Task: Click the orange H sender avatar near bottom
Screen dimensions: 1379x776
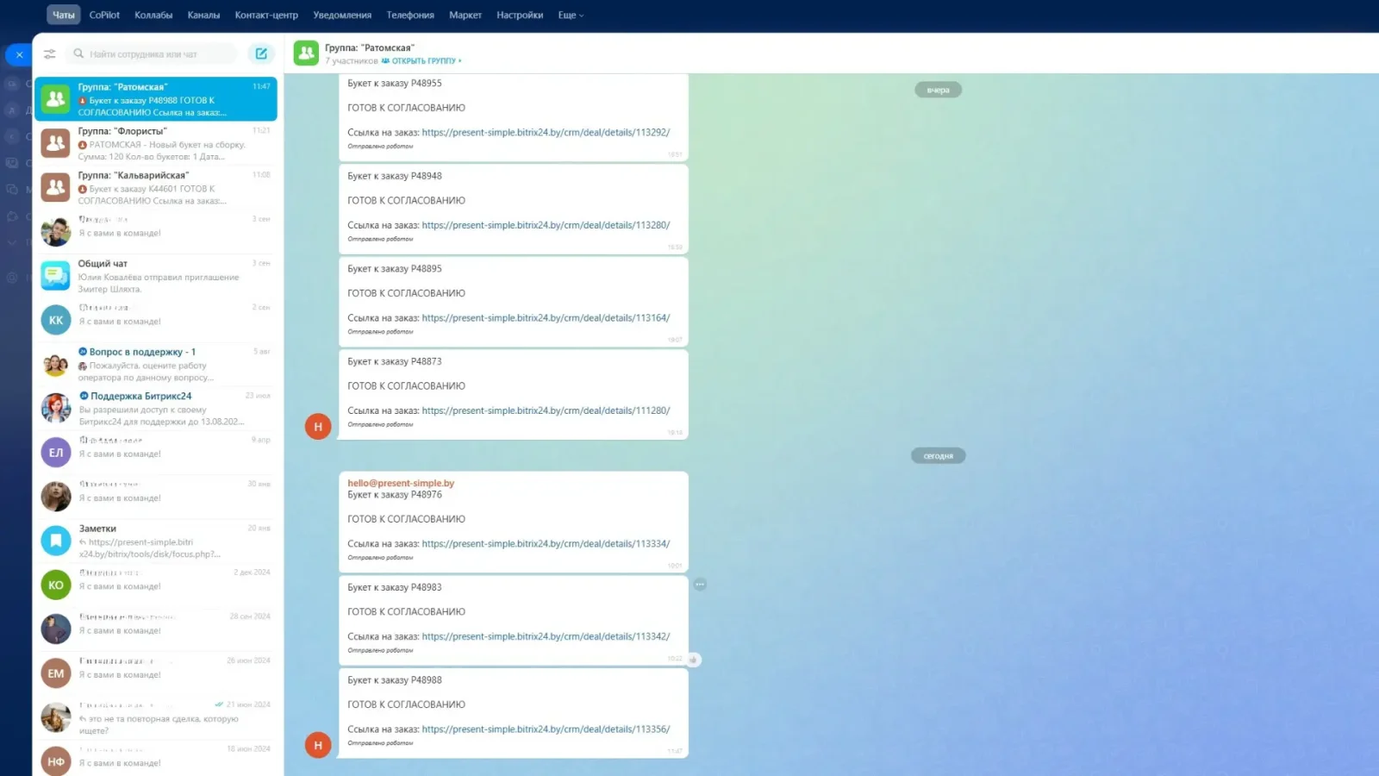Action: click(318, 745)
